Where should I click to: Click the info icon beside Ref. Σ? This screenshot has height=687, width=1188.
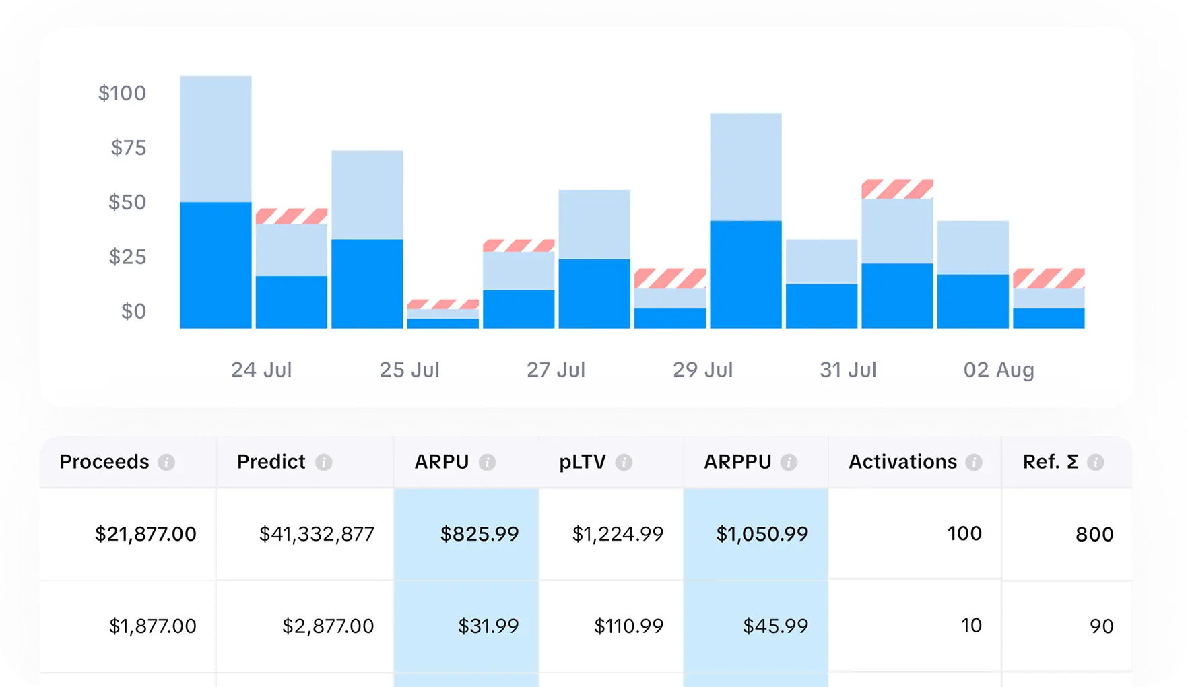(x=1096, y=463)
